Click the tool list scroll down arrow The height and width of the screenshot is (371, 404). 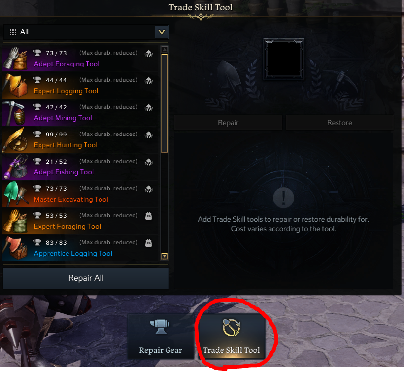[x=165, y=256]
